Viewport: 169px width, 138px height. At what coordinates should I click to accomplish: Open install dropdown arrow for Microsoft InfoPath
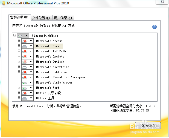(x=31, y=51)
